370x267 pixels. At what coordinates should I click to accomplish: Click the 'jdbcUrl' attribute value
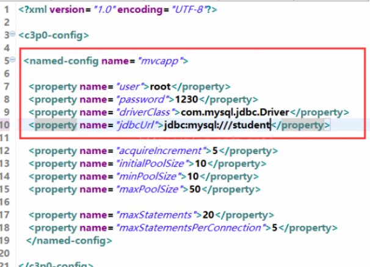pyautogui.click(x=136, y=125)
